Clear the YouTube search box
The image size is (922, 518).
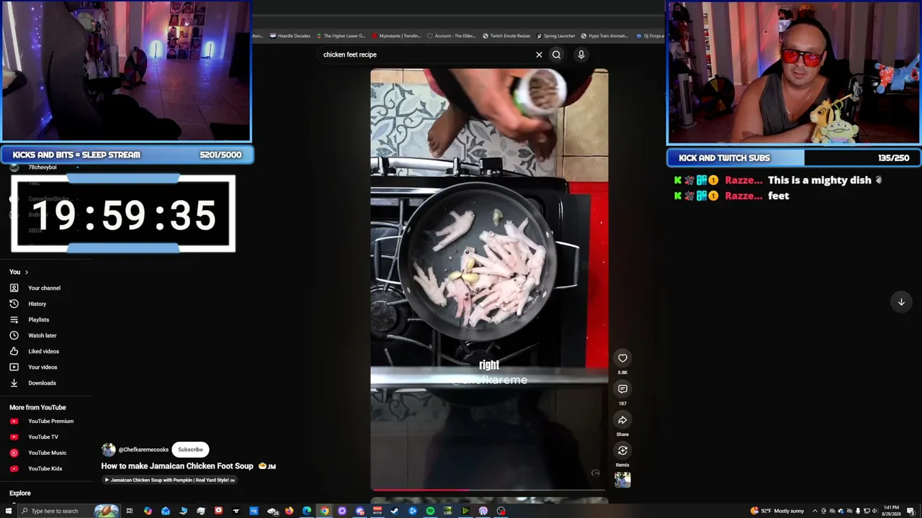(539, 55)
